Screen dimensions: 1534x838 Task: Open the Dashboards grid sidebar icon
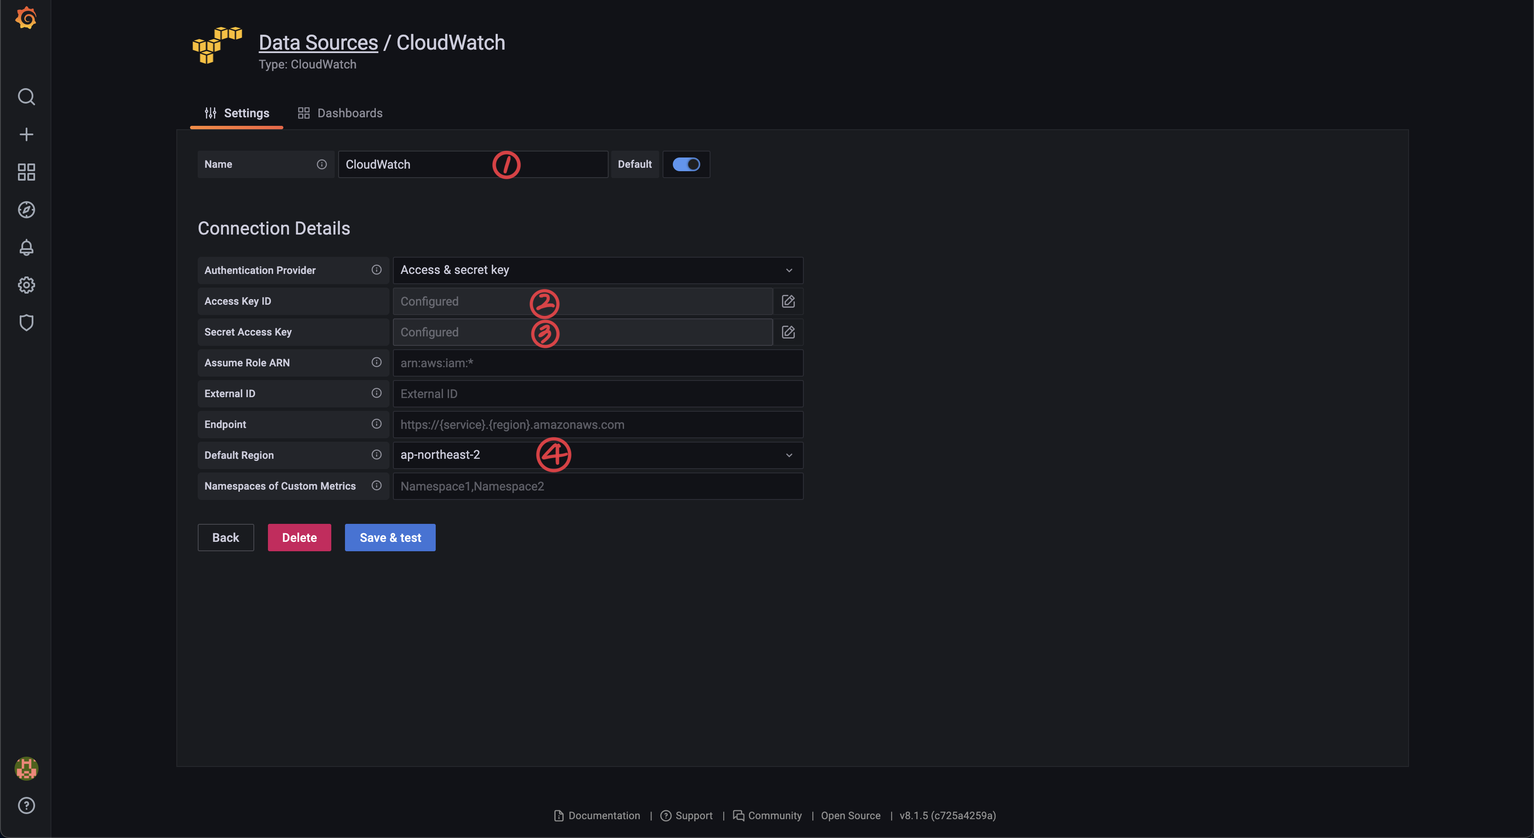26,172
